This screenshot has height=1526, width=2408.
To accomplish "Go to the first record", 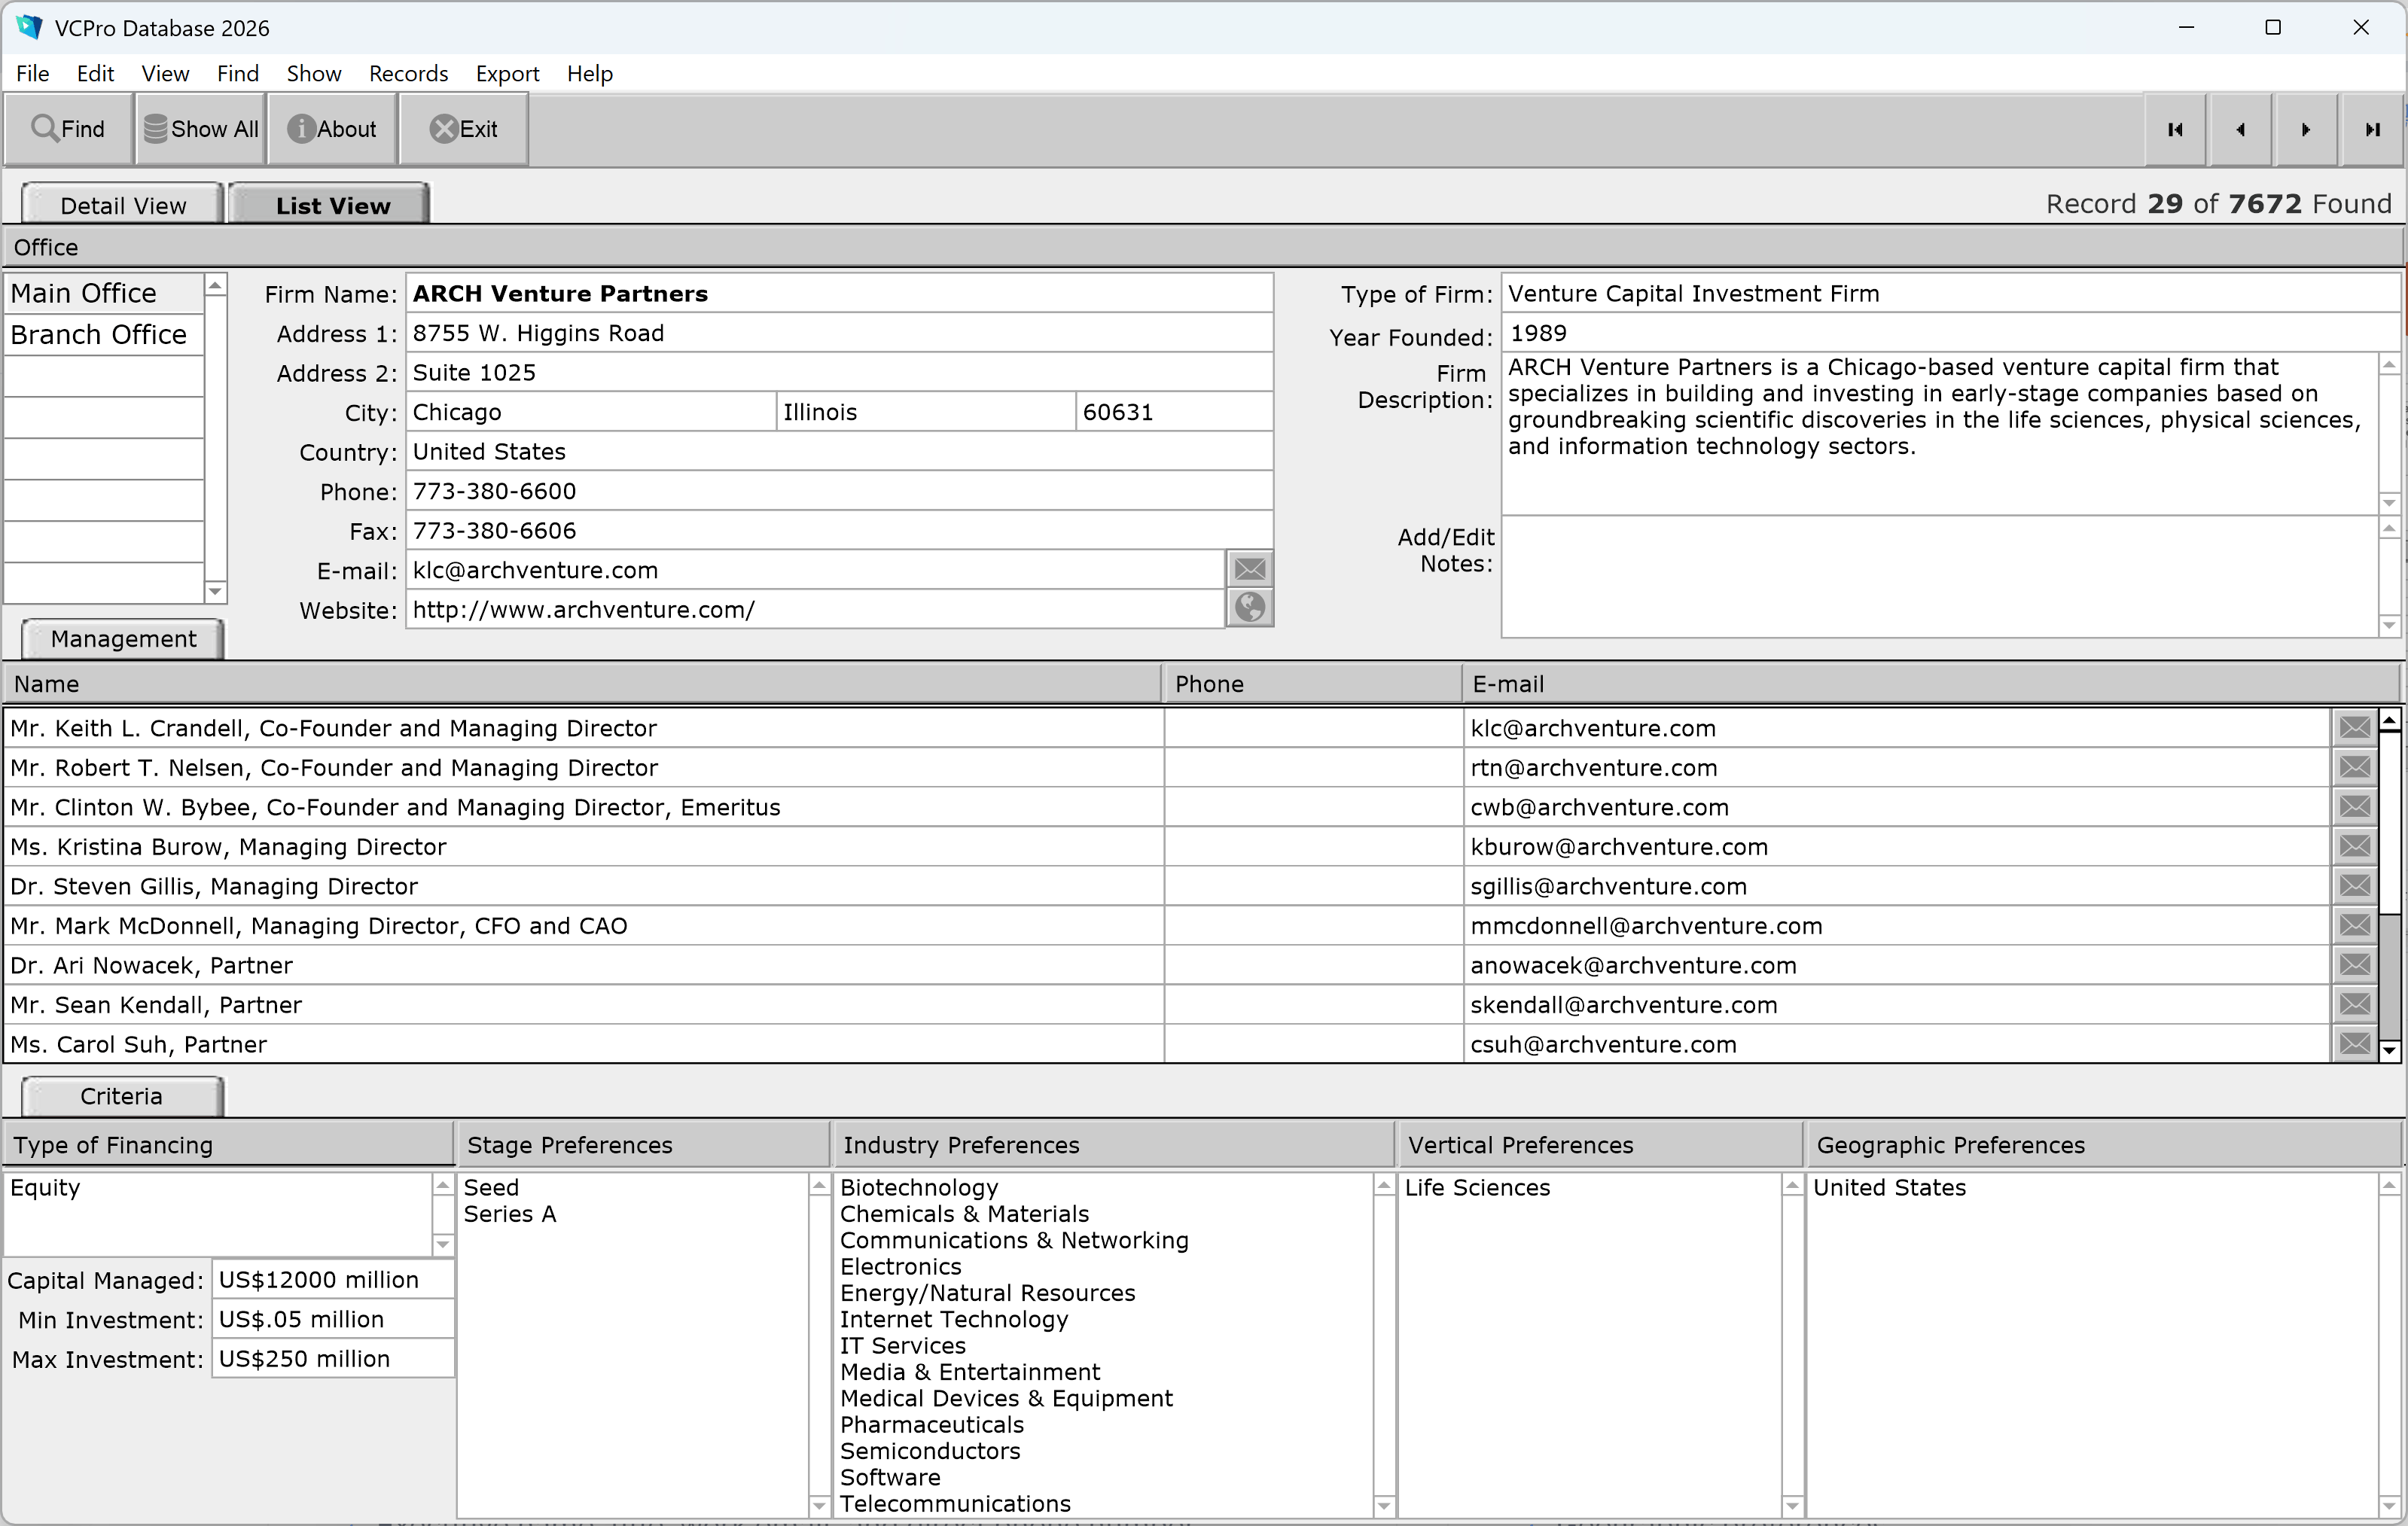I will pos(2175,130).
